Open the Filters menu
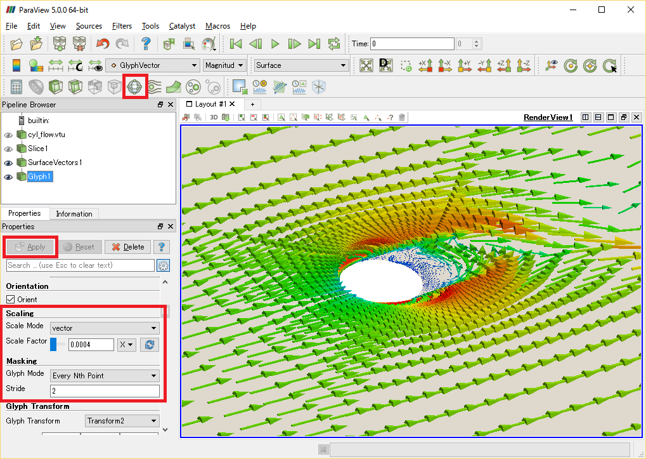Image resolution: width=646 pixels, height=459 pixels. 122,26
